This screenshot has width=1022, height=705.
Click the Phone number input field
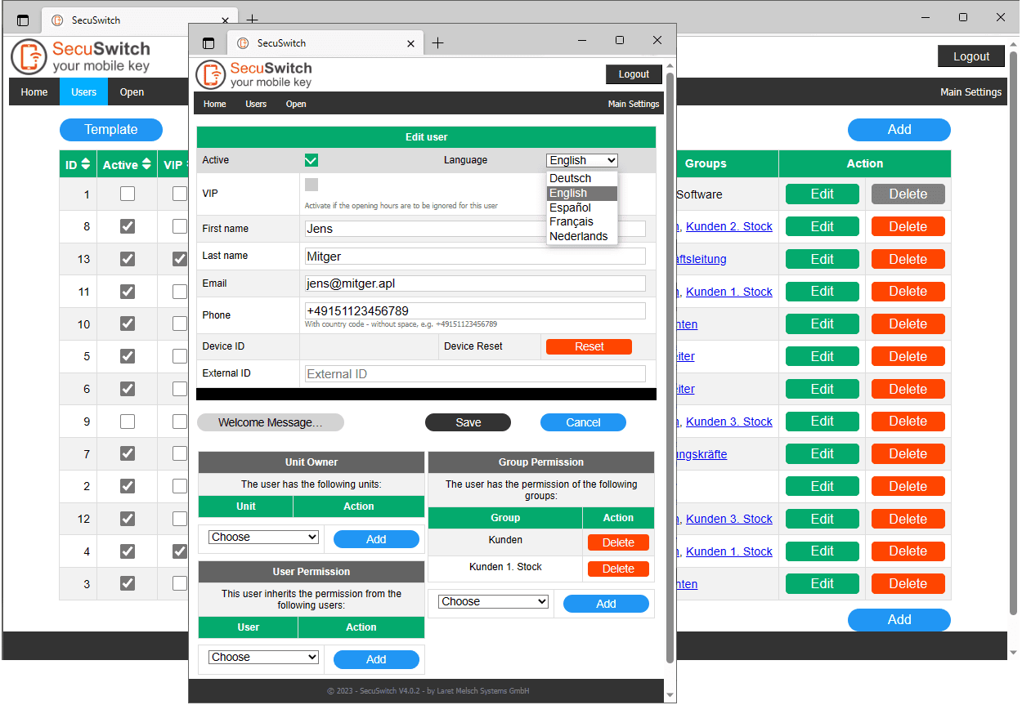click(x=475, y=310)
